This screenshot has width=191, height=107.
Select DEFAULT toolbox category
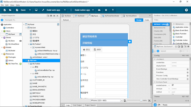pos(161,24)
